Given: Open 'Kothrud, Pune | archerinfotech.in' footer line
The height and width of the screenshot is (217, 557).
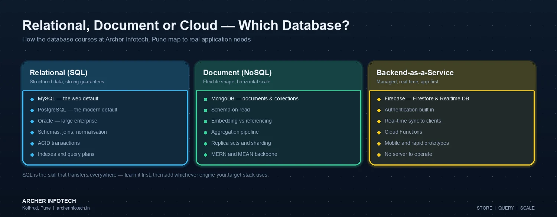Looking at the screenshot, I should click(56, 208).
